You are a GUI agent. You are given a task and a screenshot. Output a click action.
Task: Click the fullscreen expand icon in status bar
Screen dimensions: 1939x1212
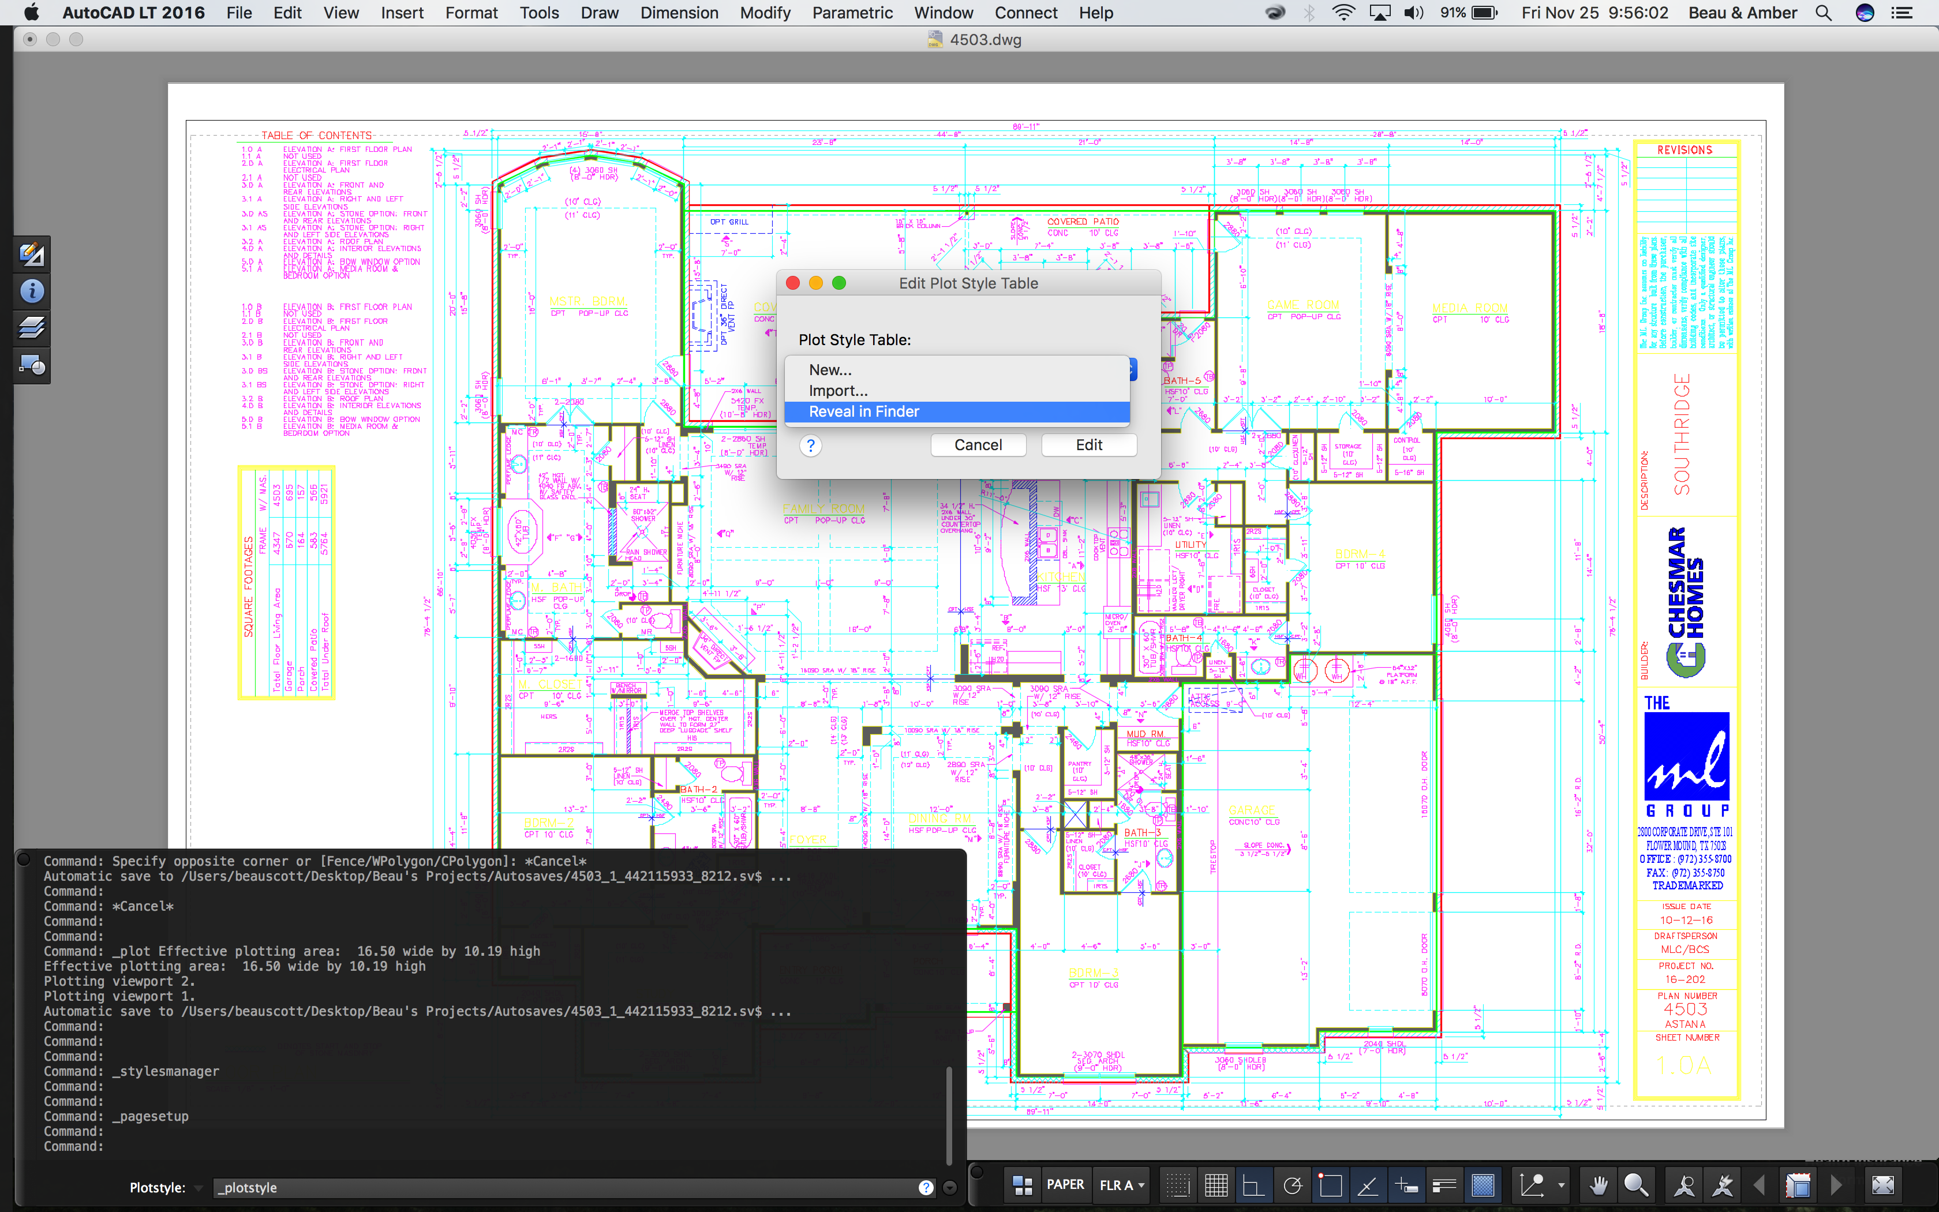[1884, 1185]
